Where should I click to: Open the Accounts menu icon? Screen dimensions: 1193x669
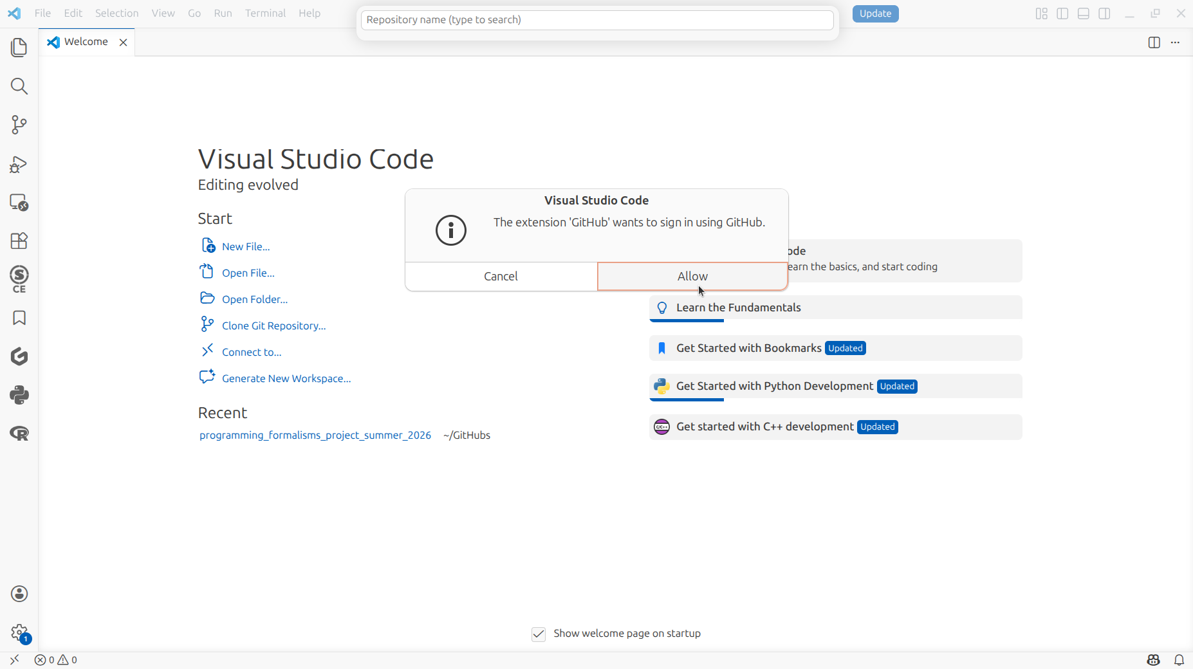pyautogui.click(x=19, y=594)
